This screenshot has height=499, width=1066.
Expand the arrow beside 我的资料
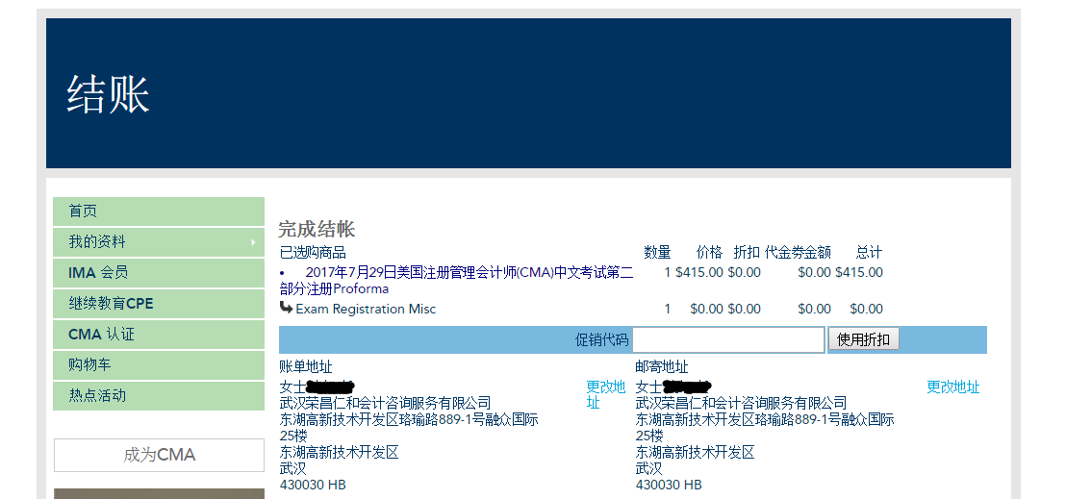pos(254,242)
